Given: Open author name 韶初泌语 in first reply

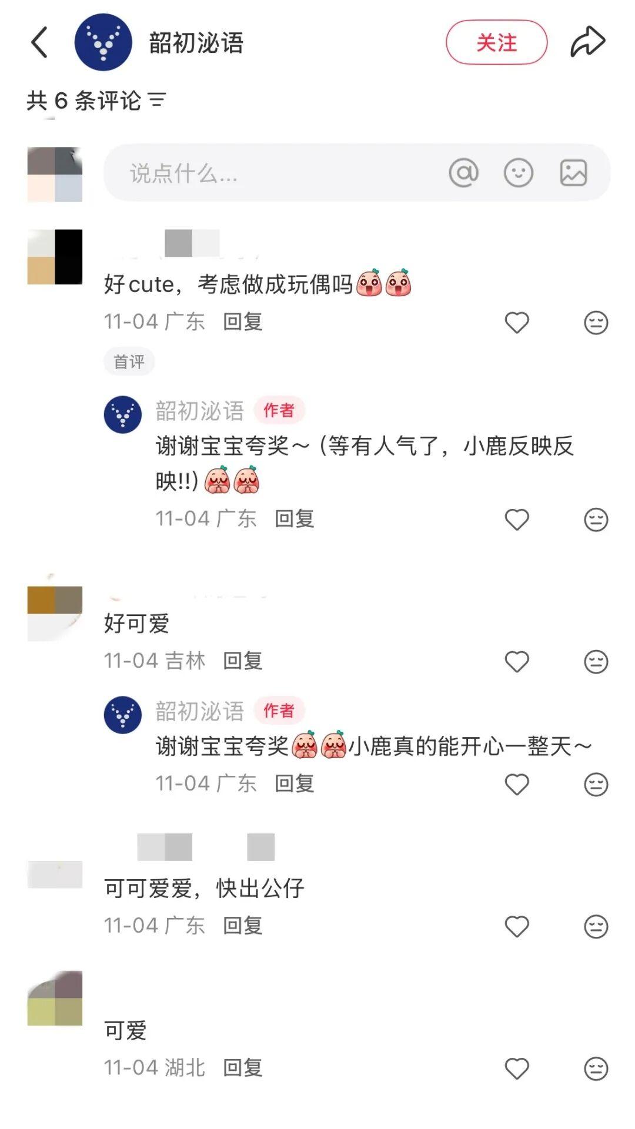Looking at the screenshot, I should click(x=200, y=411).
